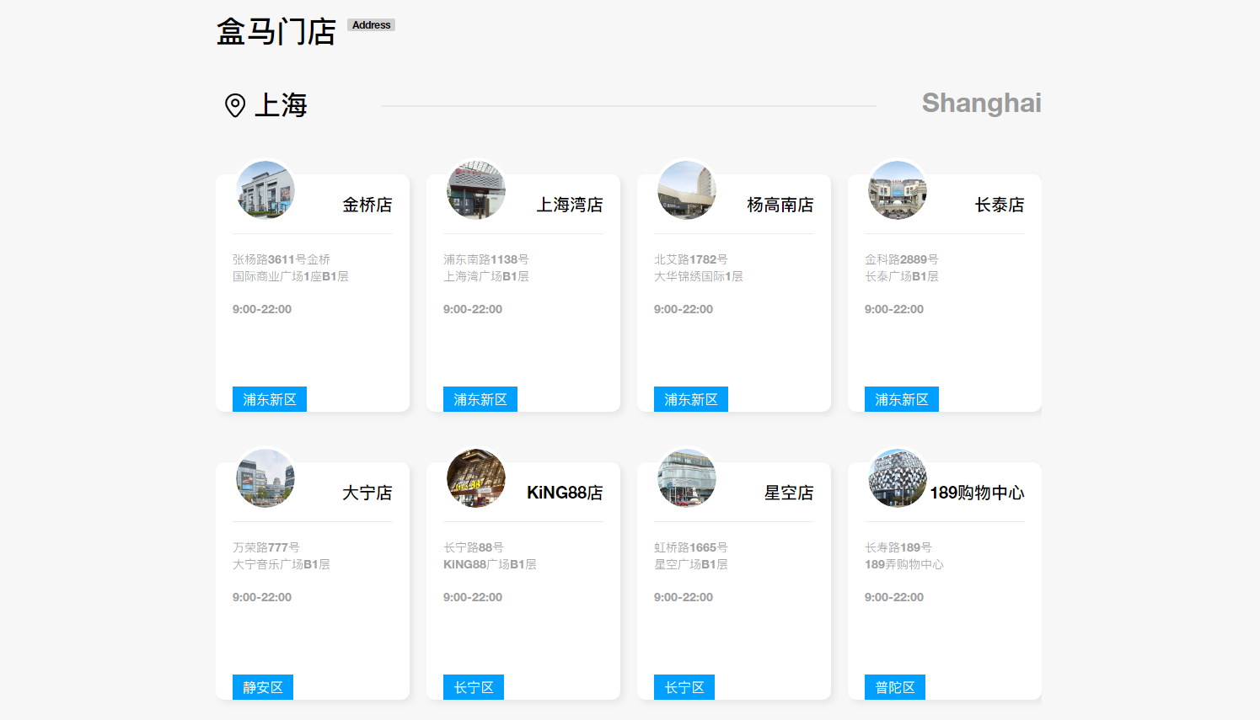
Task: Click 星空店 opening hours 9:00-22:00
Action: click(x=684, y=597)
